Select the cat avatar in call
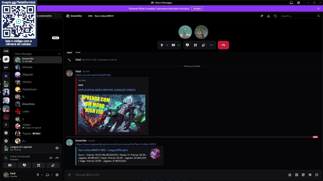Screen dimensions: 323x181 pos(201,32)
